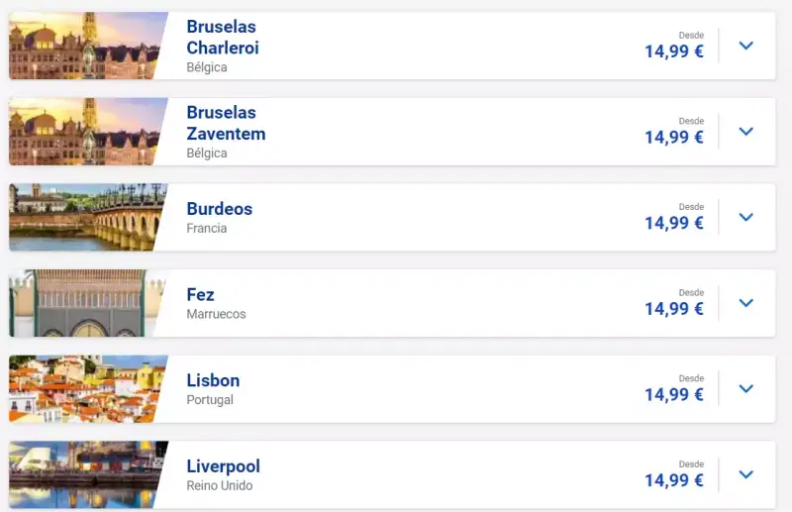Open the Fez palace gate thumbnail
Viewport: 792px width, 512px height.
pos(85,303)
